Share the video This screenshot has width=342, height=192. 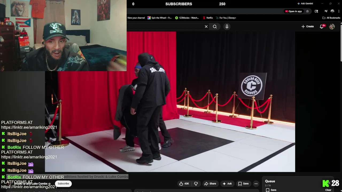tap(210, 183)
